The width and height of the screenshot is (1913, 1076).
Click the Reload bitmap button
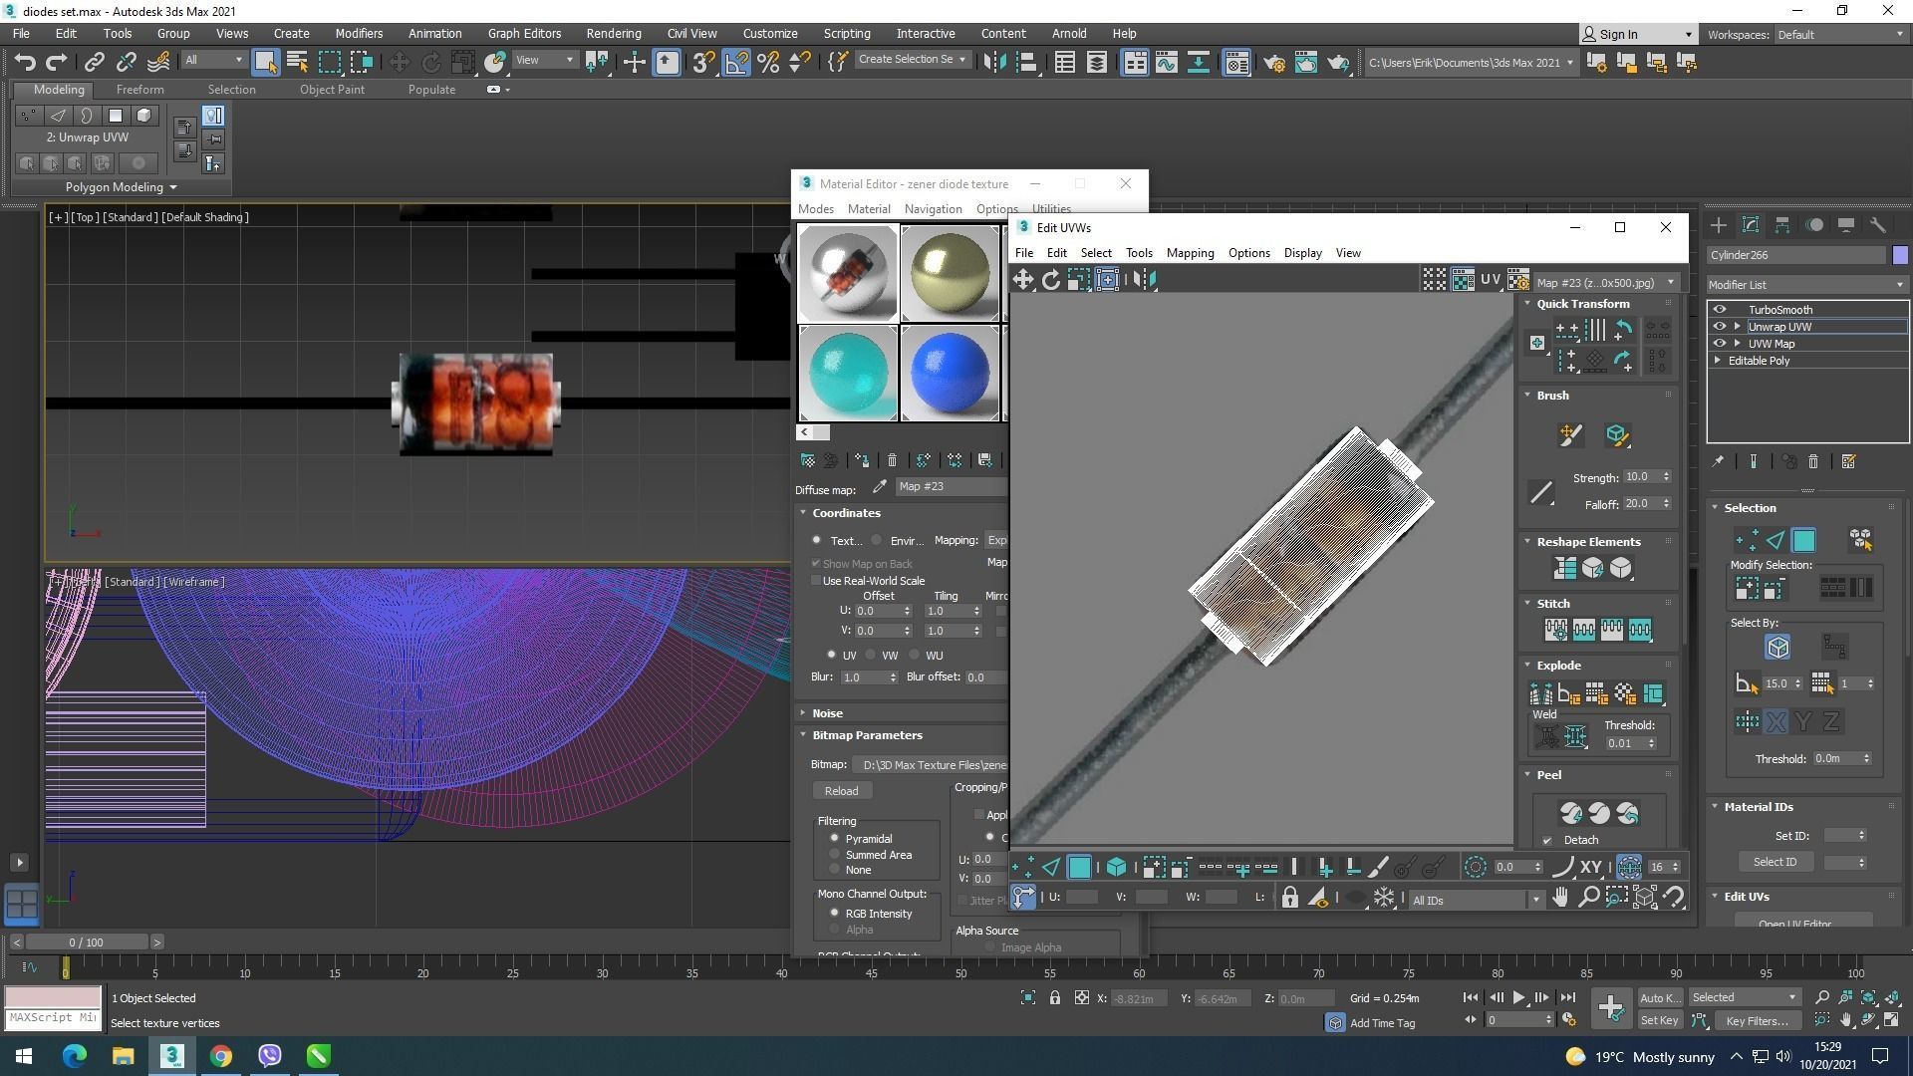pyautogui.click(x=841, y=791)
